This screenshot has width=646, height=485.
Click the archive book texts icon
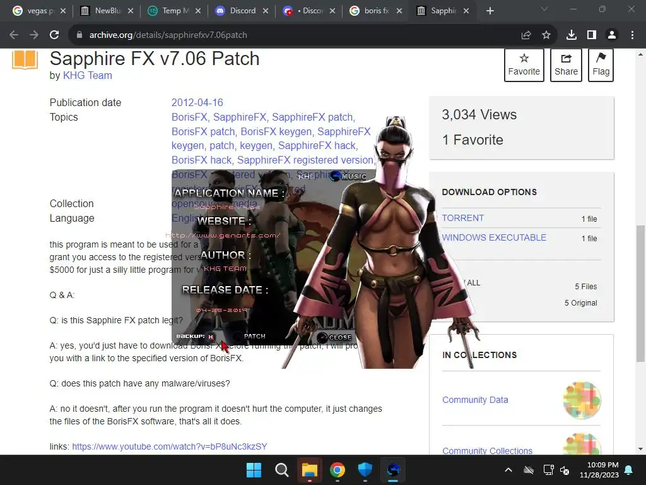pyautogui.click(x=25, y=60)
